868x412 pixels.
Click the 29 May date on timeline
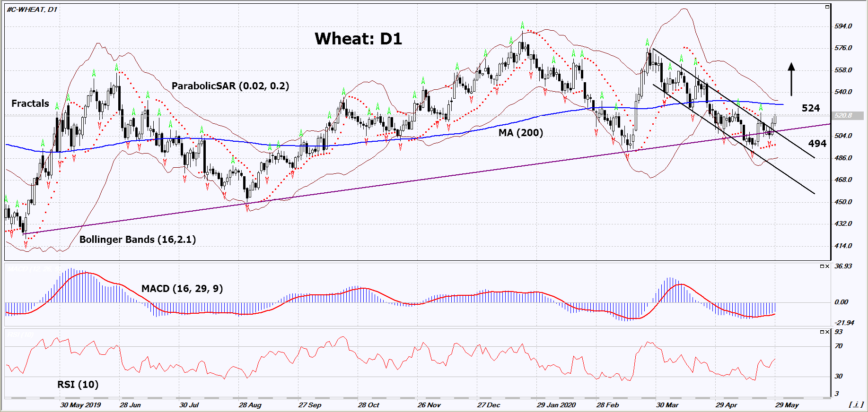pos(787,405)
